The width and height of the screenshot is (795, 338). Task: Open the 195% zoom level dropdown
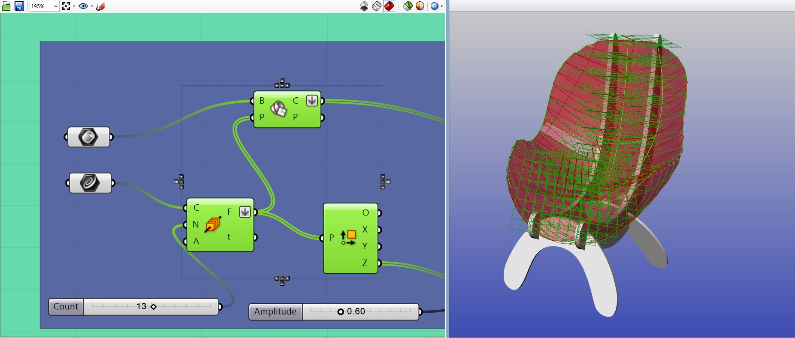click(x=56, y=6)
